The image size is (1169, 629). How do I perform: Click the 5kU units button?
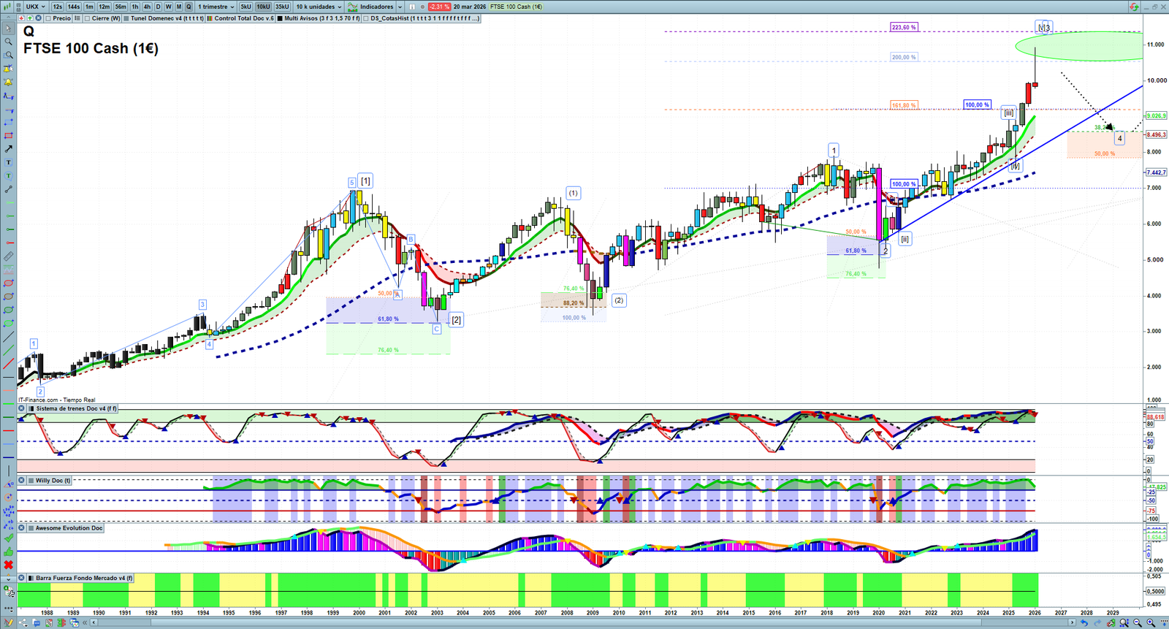tap(246, 7)
